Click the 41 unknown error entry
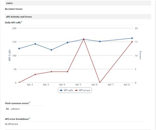The height and width of the screenshot is (130, 156). pos(13,109)
